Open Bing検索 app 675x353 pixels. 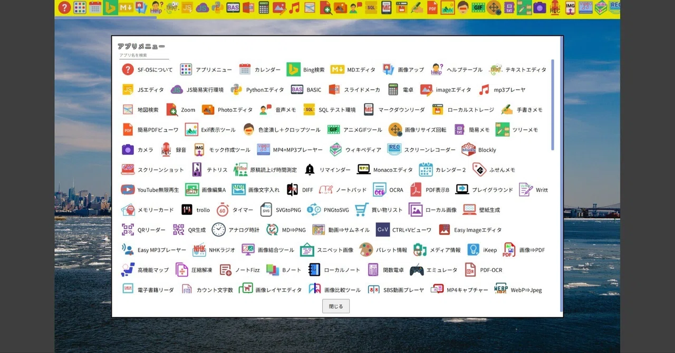(x=306, y=70)
